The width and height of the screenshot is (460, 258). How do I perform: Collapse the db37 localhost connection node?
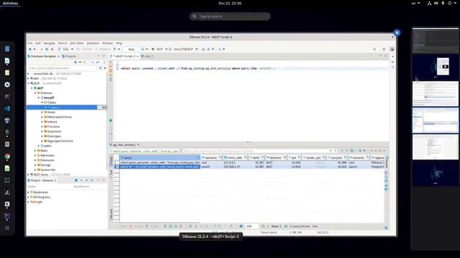(29, 83)
